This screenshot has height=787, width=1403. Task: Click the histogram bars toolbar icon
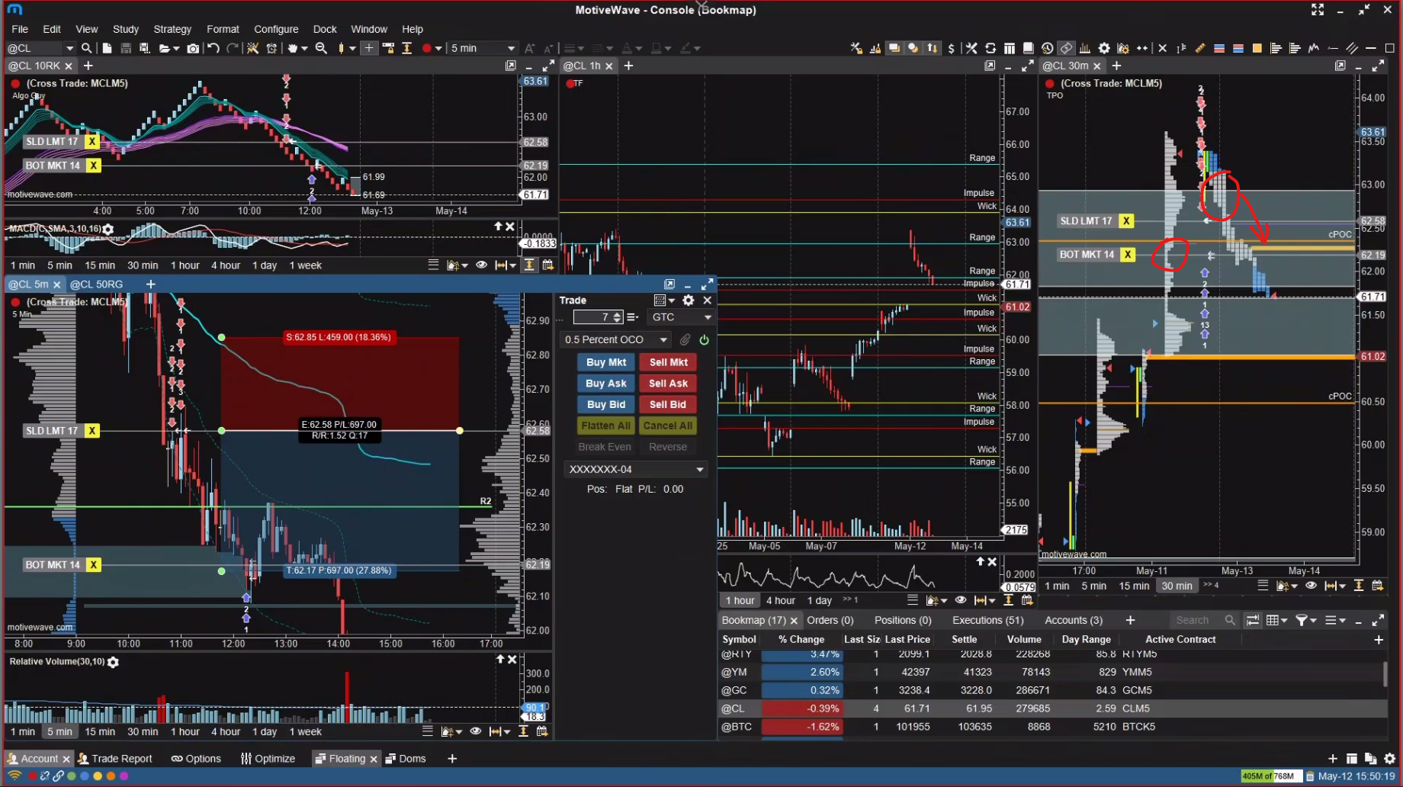pos(1085,48)
